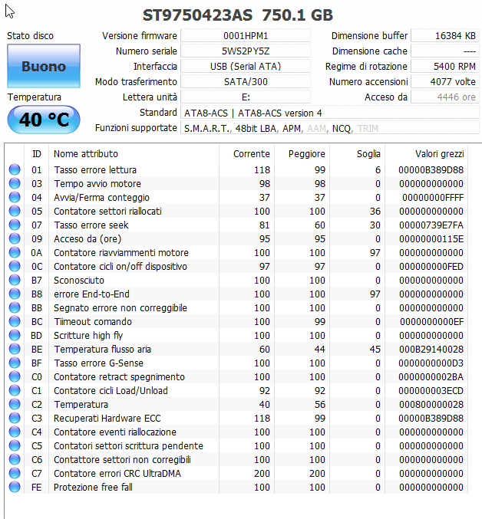The height and width of the screenshot is (519, 482).
Task: Click the status orb for Contatore eventi riallocazione
Action: (15, 432)
